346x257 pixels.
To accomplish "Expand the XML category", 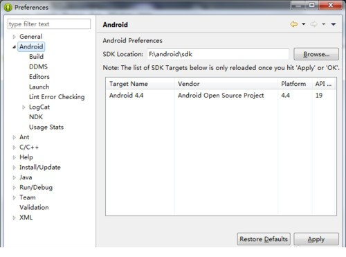I will point(14,218).
